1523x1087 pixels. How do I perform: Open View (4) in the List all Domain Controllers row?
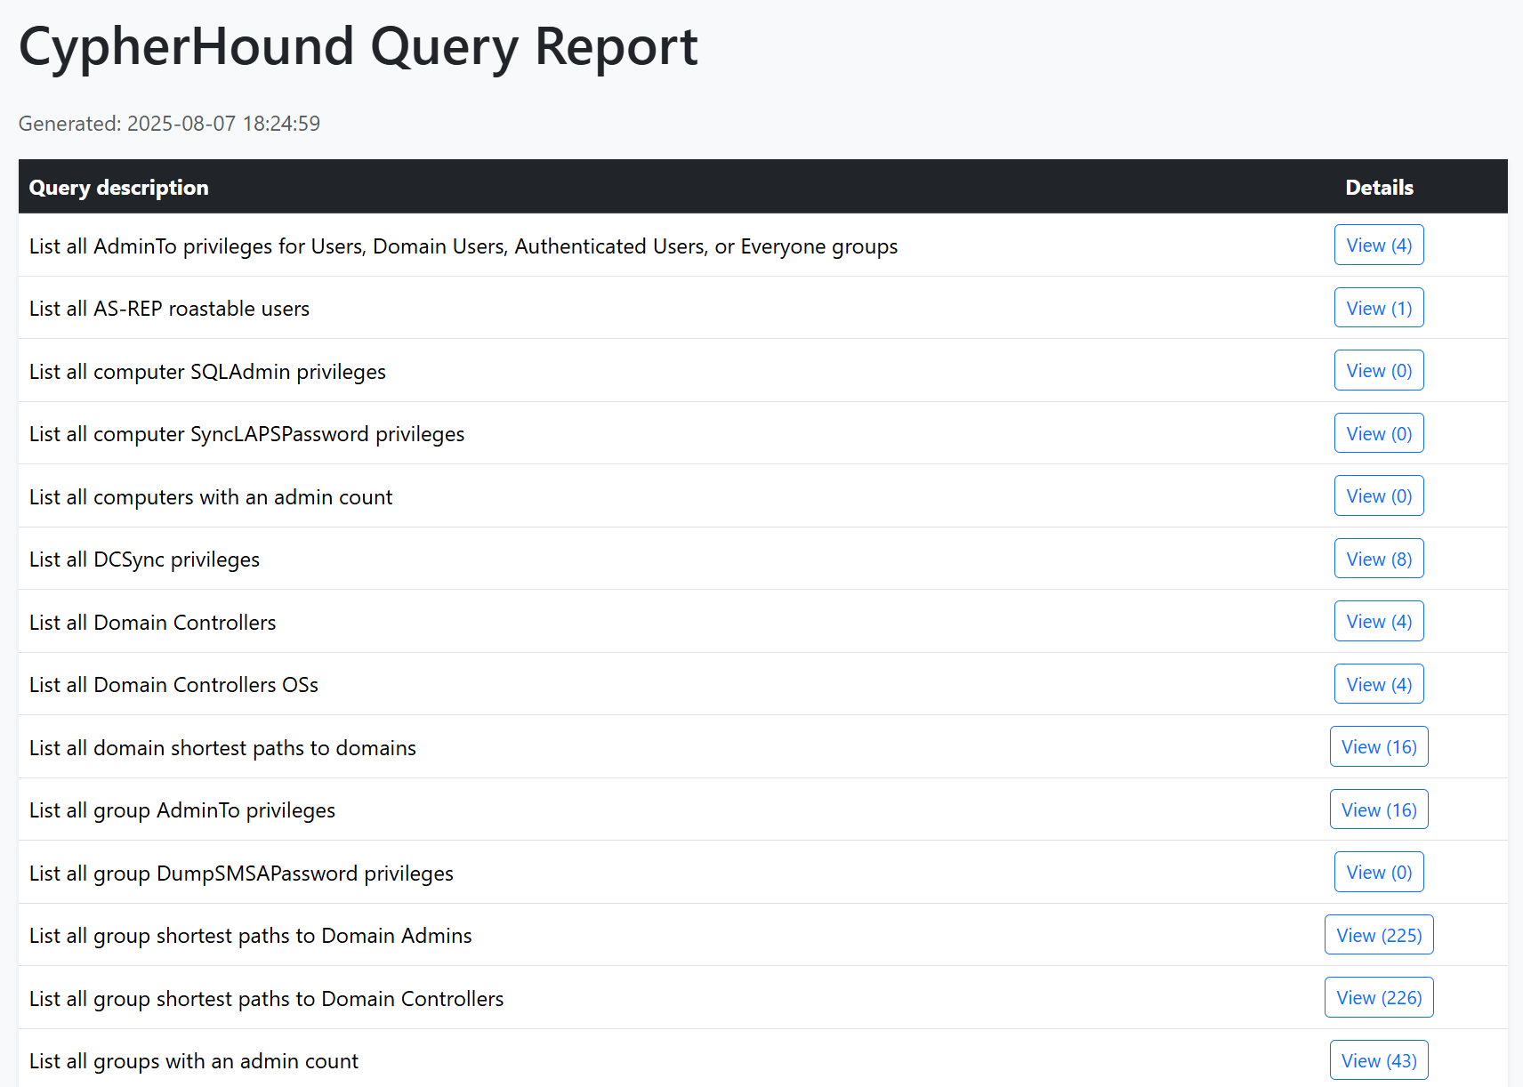(x=1379, y=621)
